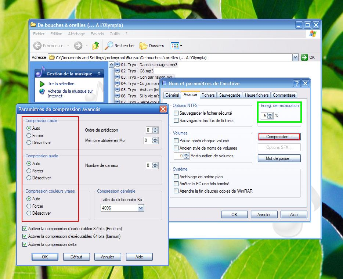Click Acheter de la musique globe icon
This screenshot has height=279, width=343.
pyautogui.click(x=42, y=92)
